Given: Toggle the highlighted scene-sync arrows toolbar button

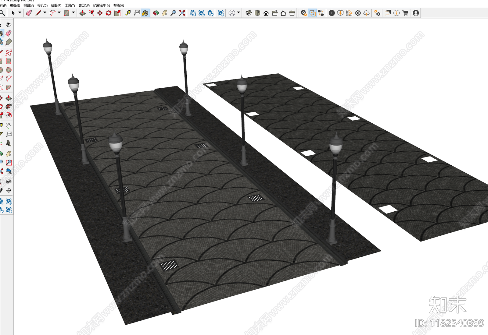Looking at the screenshot, I should tap(312, 13).
